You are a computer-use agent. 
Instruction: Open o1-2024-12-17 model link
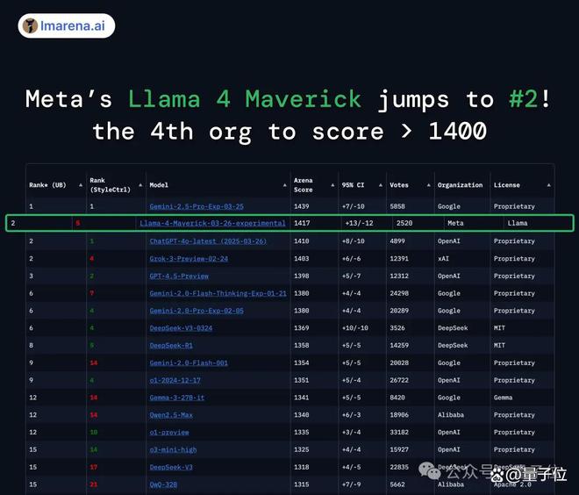175,380
